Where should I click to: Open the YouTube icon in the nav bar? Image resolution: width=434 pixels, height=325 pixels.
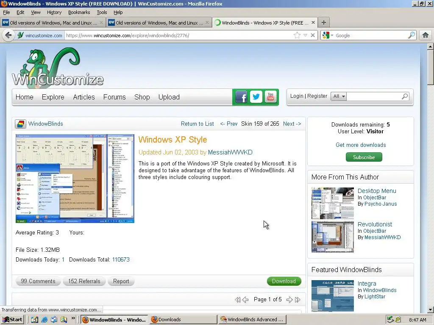[x=270, y=97]
